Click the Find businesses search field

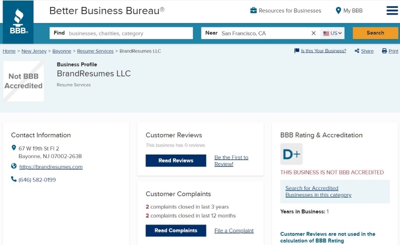[121, 33]
